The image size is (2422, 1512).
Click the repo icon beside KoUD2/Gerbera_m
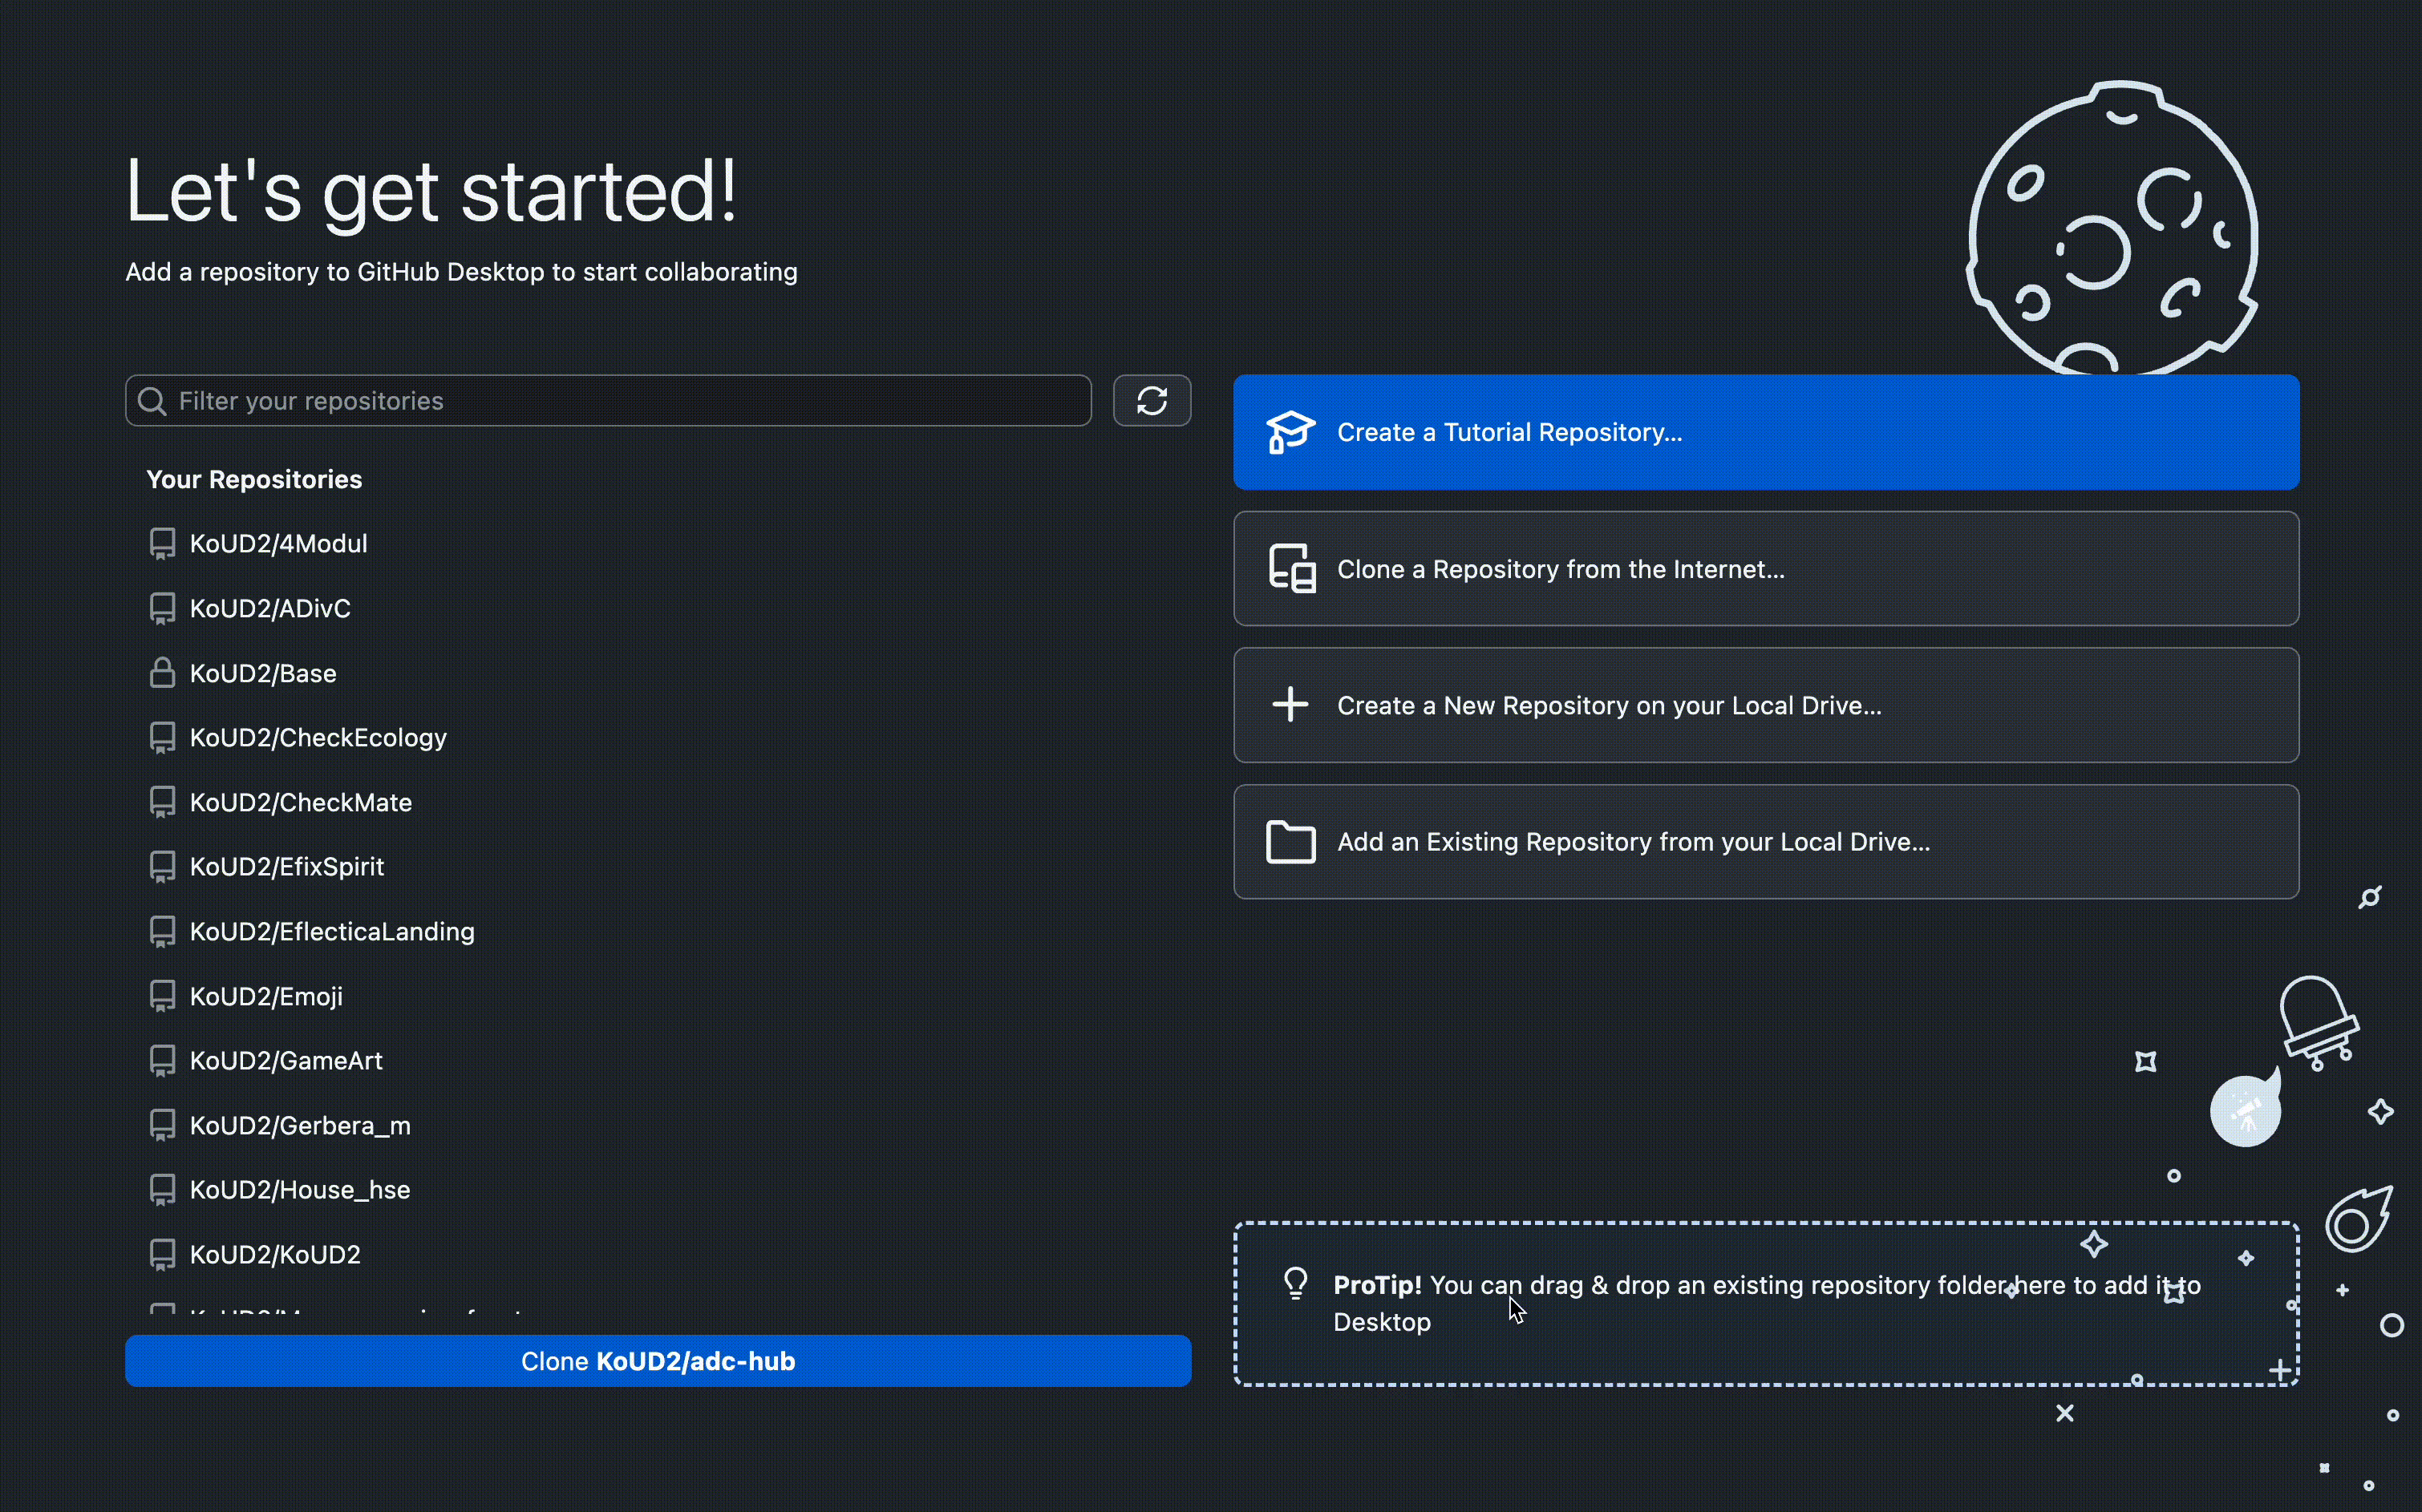[162, 1125]
